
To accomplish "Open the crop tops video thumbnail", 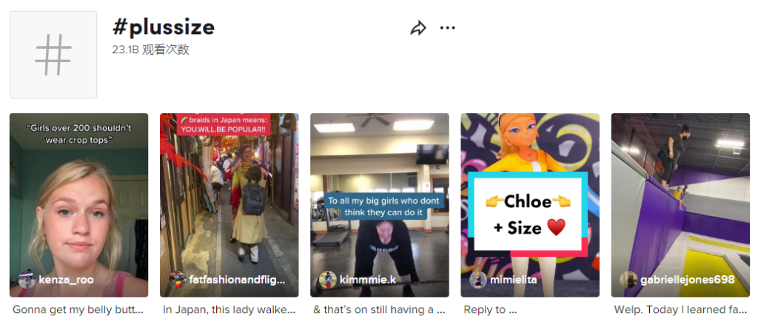I will click(x=78, y=205).
